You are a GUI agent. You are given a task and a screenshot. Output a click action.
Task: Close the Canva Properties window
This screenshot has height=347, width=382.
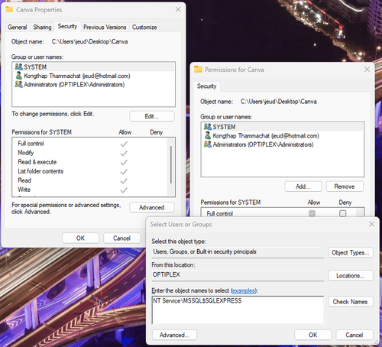(178, 10)
